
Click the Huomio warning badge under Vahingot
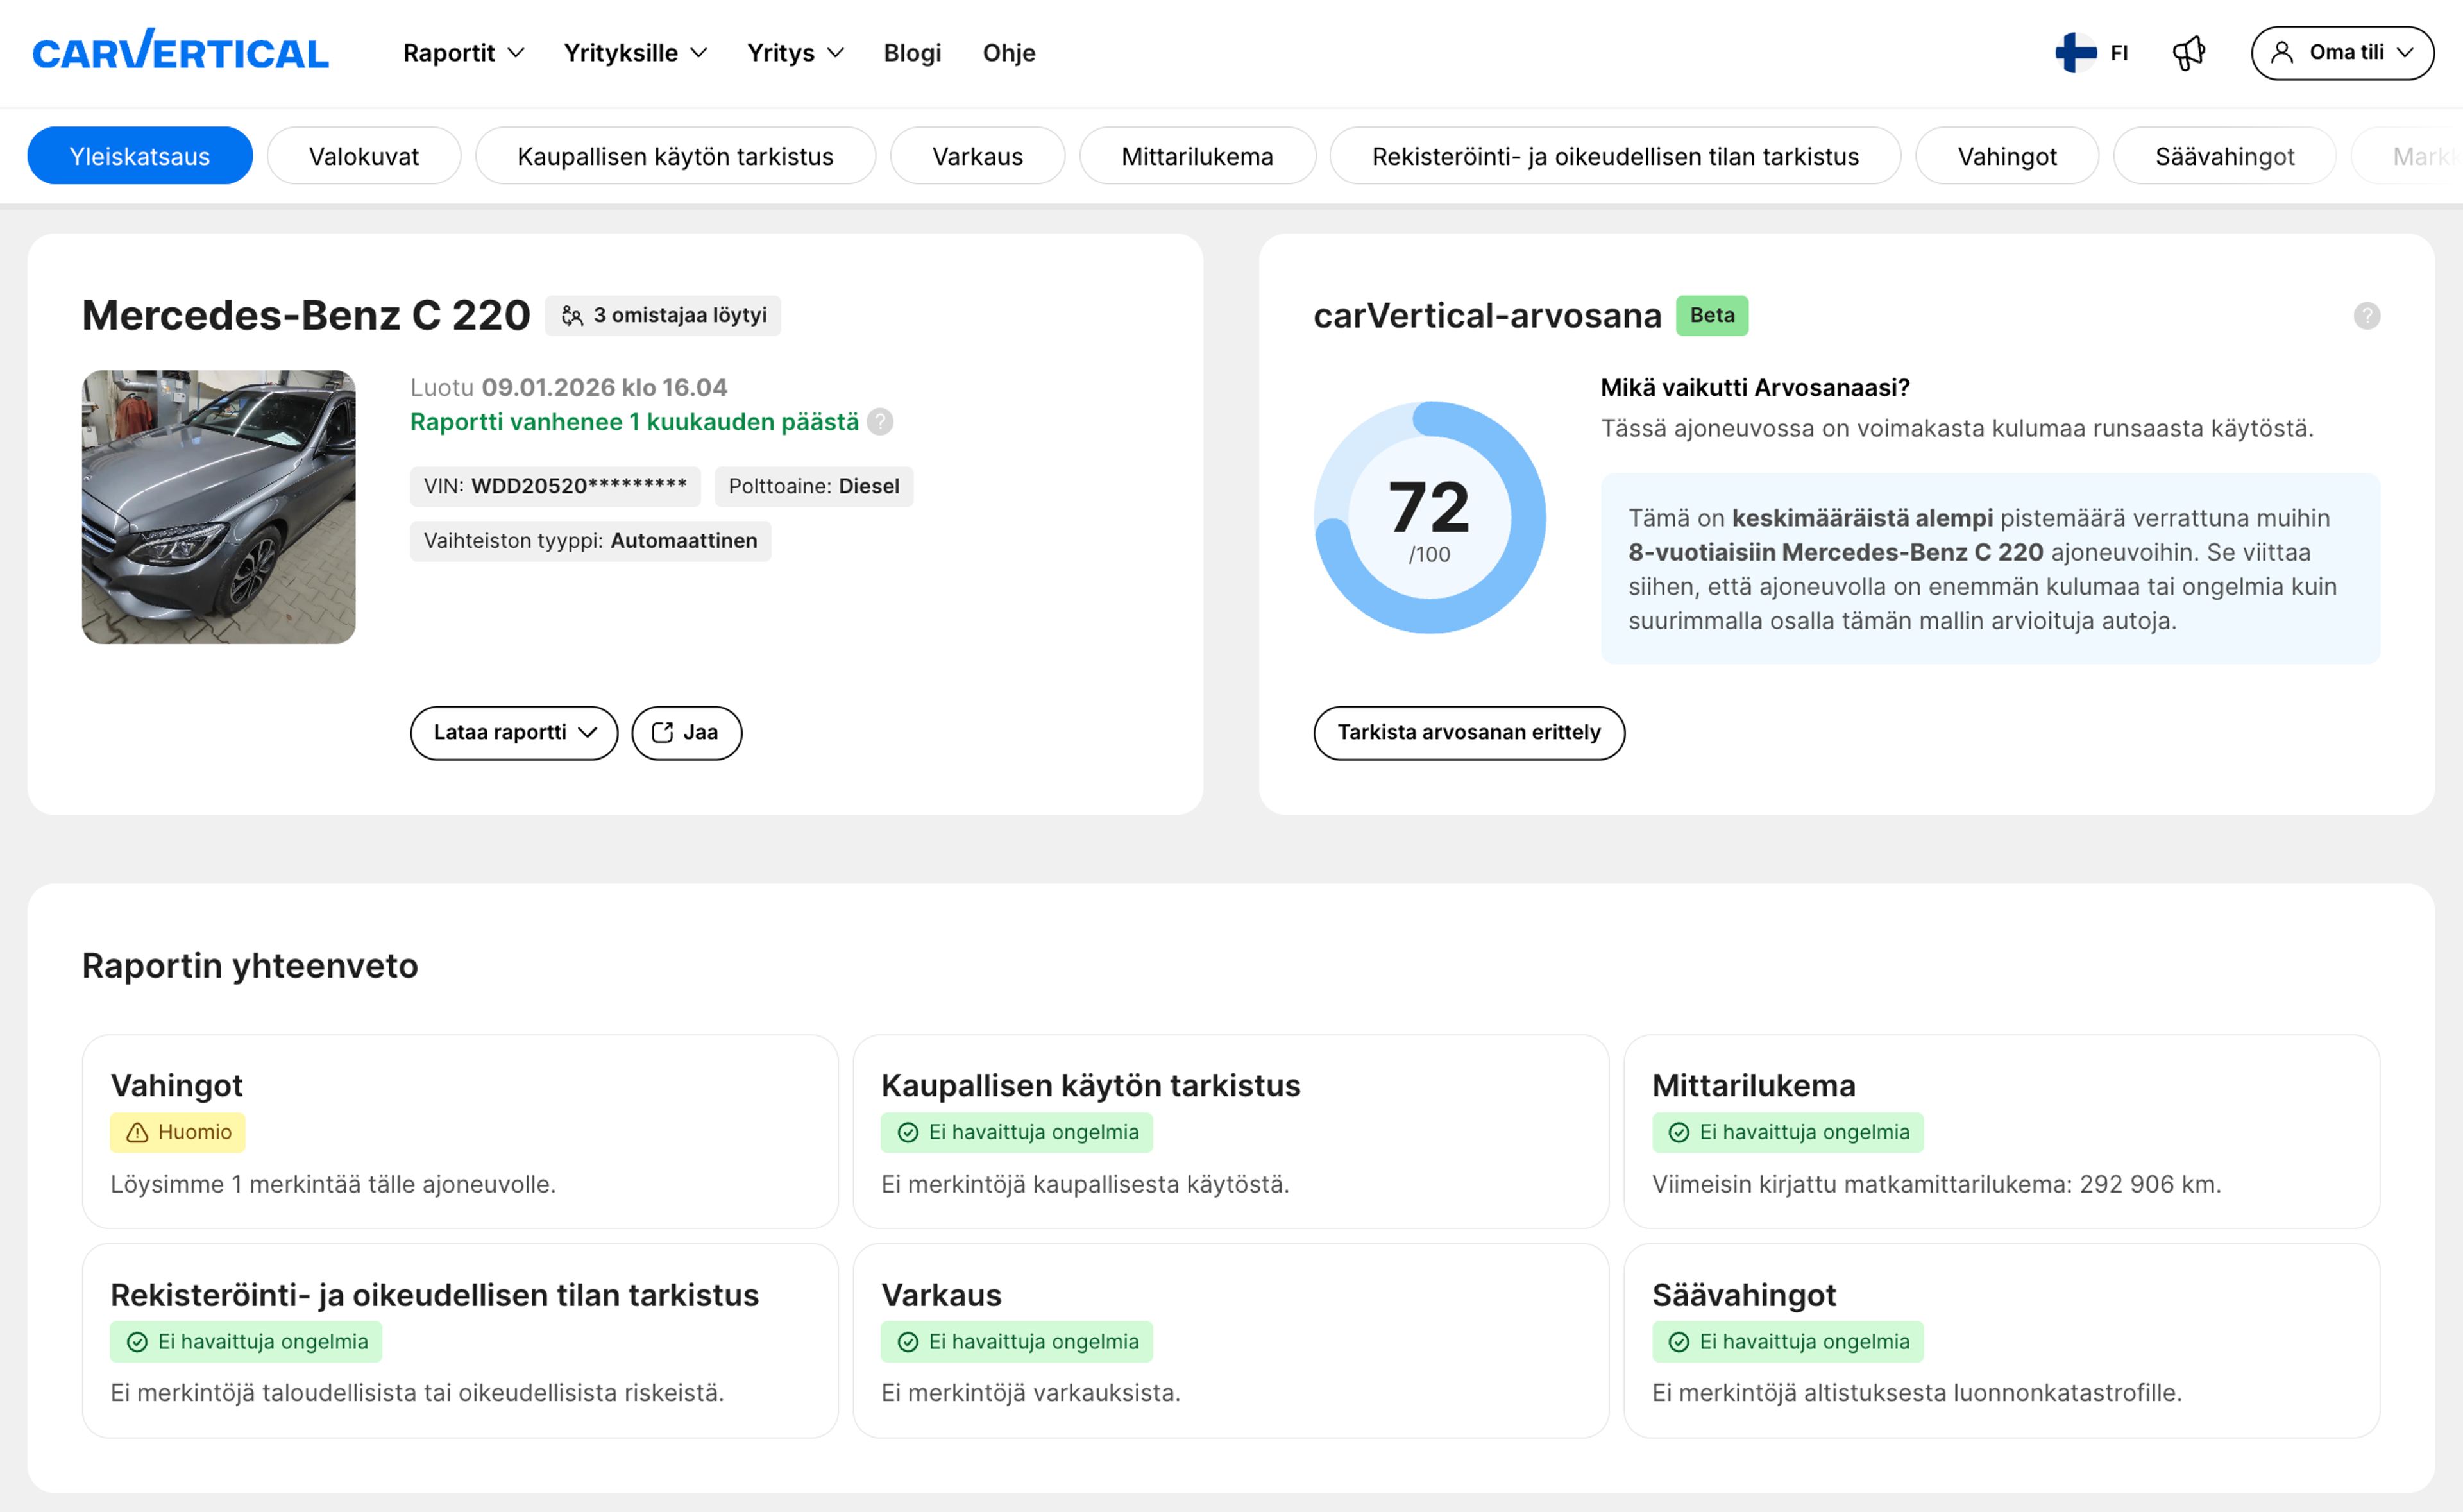pos(178,1132)
